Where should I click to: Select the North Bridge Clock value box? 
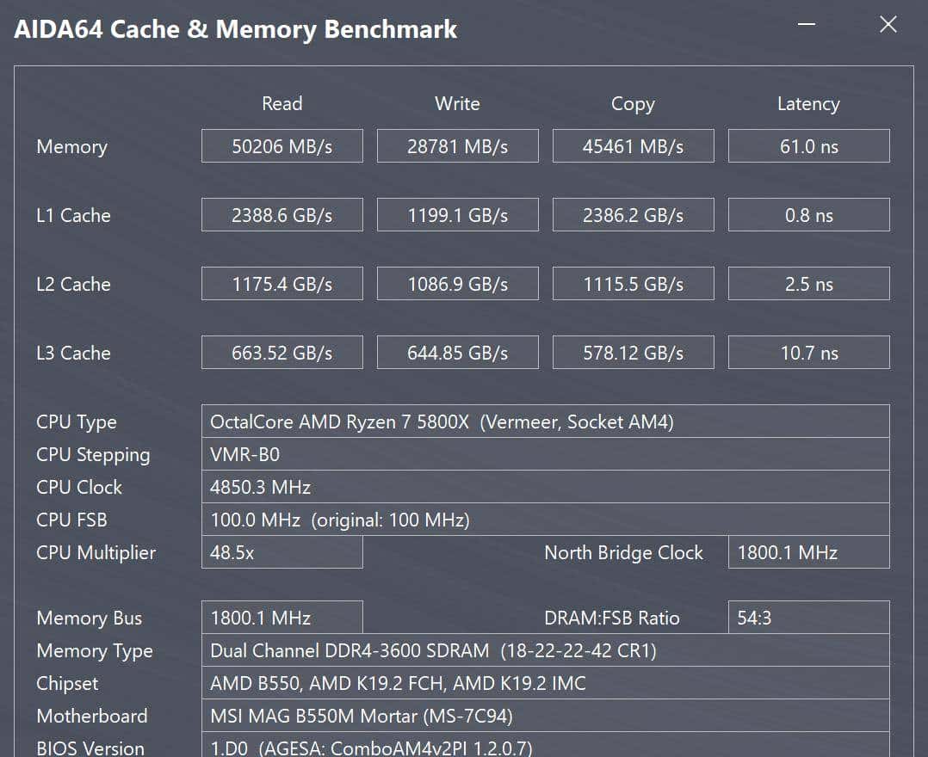808,552
